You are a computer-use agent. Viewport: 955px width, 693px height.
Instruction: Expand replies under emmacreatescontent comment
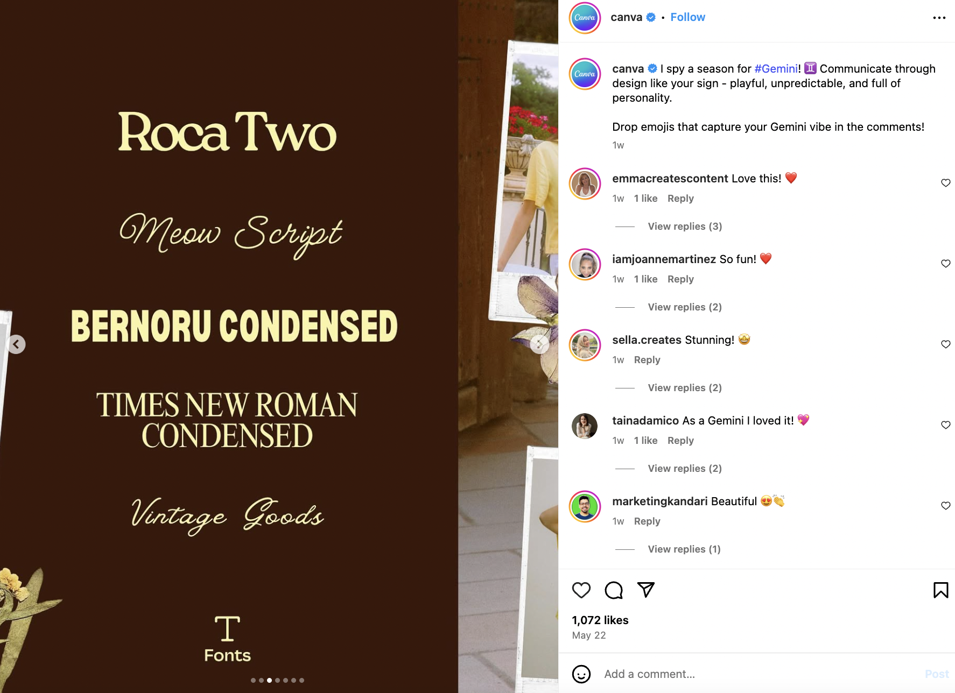pos(685,227)
